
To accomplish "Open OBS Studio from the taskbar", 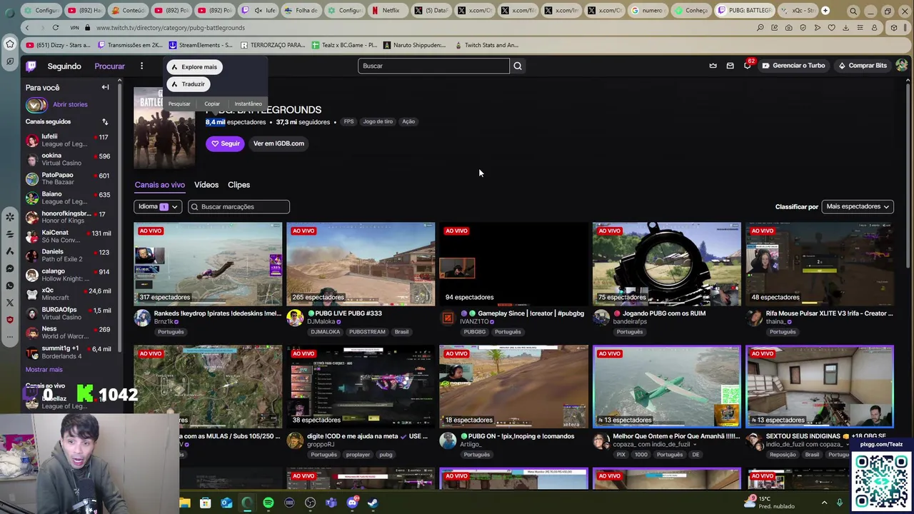I will pos(310,503).
